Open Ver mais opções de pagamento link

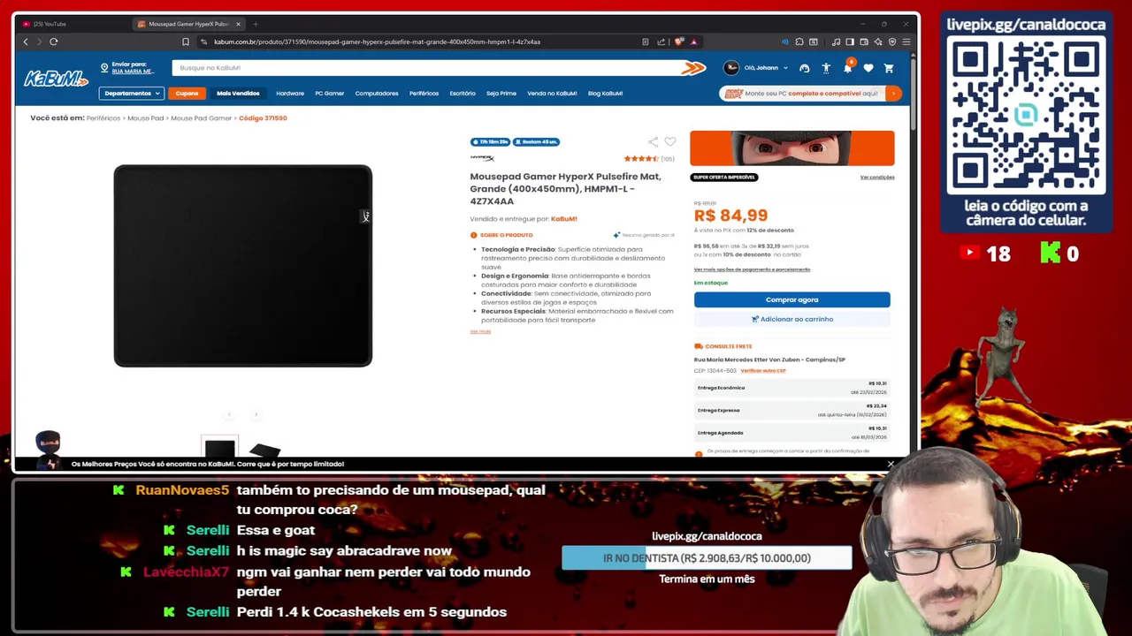(752, 269)
